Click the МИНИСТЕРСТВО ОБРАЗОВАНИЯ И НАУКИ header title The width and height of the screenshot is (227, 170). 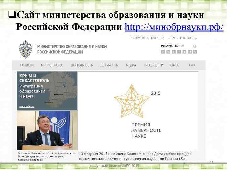click(x=72, y=49)
